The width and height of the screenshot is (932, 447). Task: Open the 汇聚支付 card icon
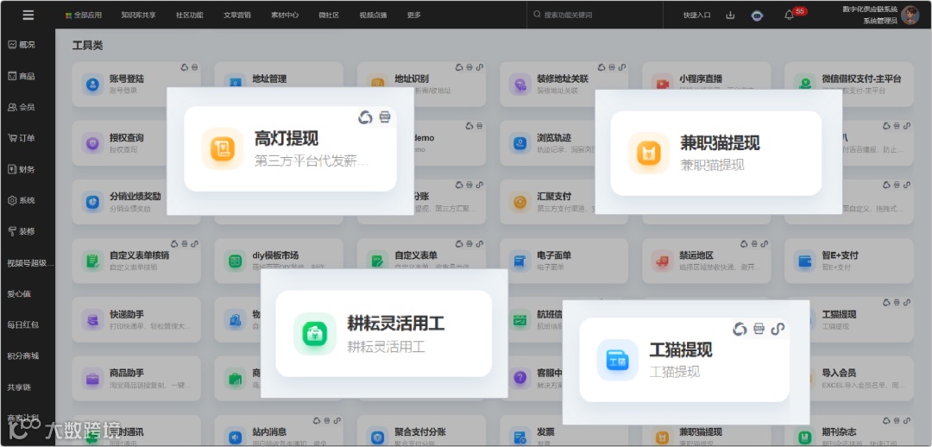click(520, 202)
